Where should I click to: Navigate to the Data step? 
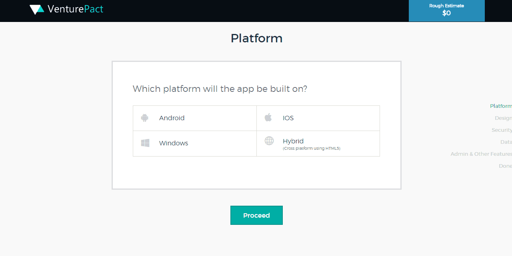pyautogui.click(x=506, y=142)
